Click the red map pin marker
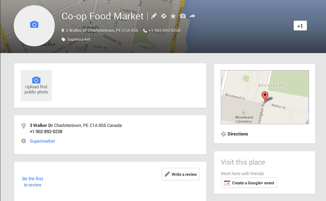 tap(265, 96)
